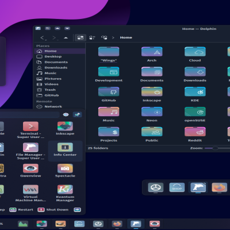This screenshot has height=230, width=230.
Task: Open Network under Remote section
Action: [60, 106]
